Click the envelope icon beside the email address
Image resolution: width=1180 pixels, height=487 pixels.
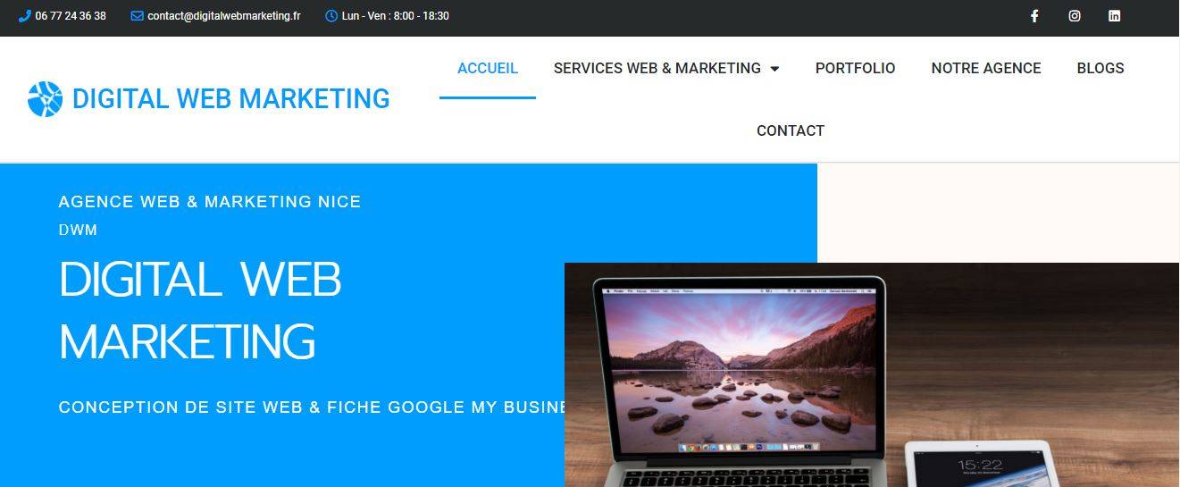(137, 16)
